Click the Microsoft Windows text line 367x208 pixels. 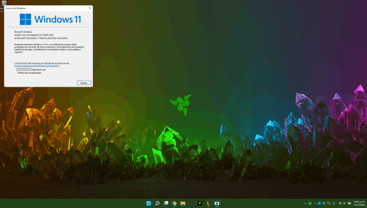tap(23, 32)
